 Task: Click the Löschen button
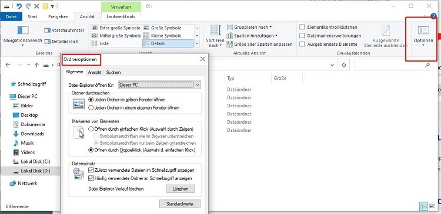tap(181, 189)
